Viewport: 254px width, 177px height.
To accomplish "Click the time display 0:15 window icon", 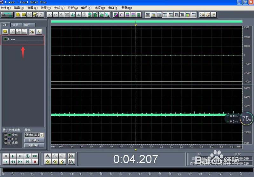I will pyautogui.click(x=177, y=15).
